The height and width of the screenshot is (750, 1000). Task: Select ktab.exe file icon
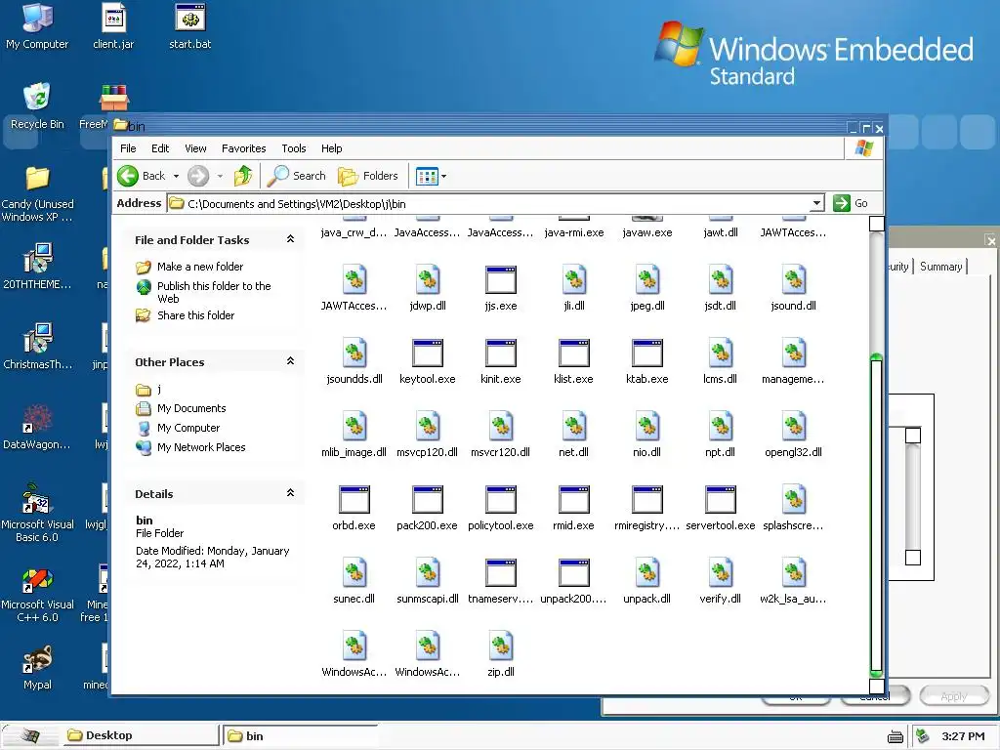(x=647, y=353)
